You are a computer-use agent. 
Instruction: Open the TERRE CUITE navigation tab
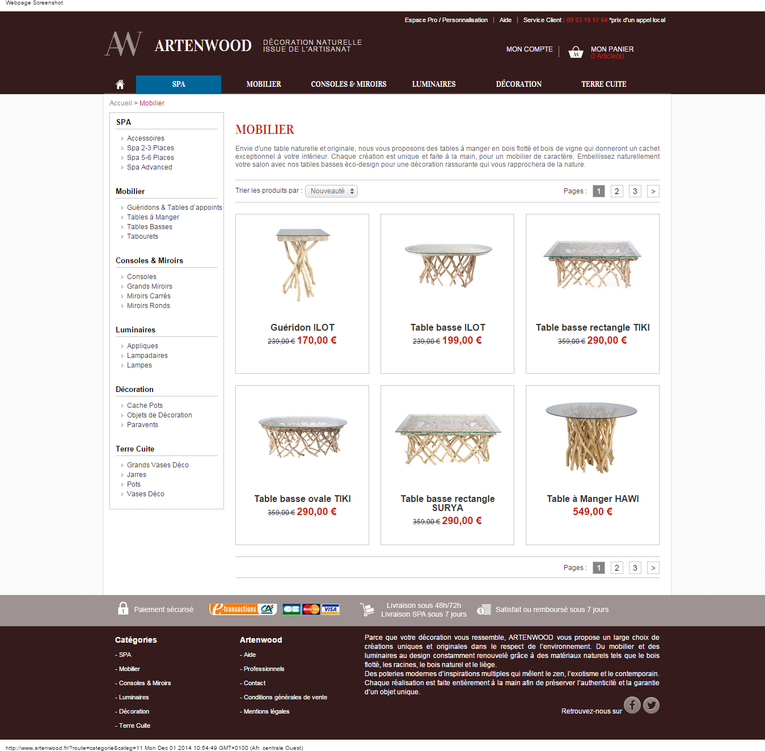pos(604,85)
